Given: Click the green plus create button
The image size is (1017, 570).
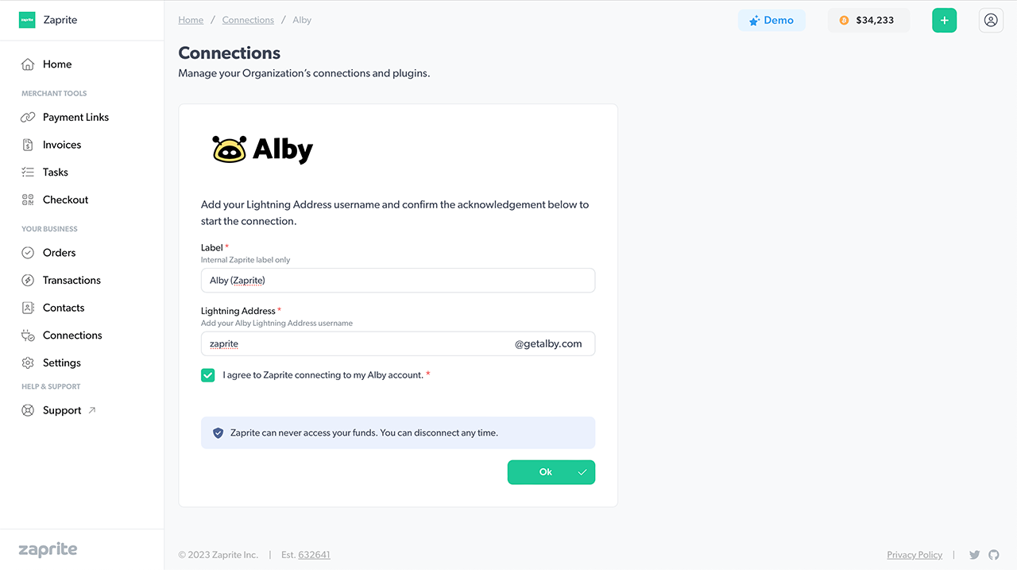Looking at the screenshot, I should (x=944, y=21).
